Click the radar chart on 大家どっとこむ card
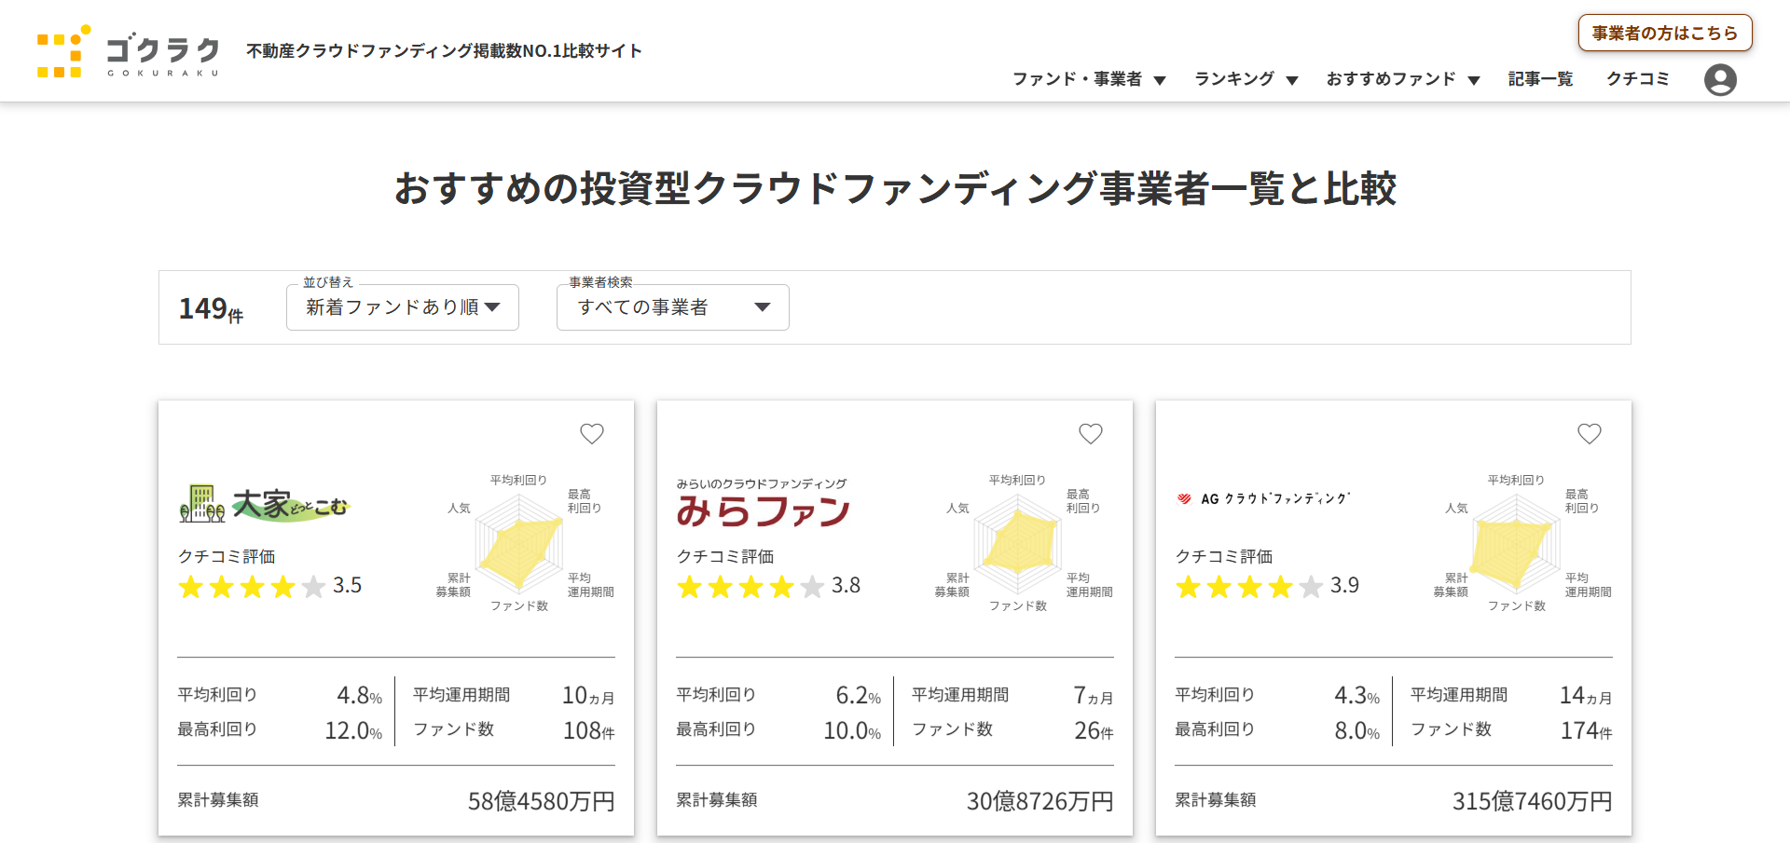Image resolution: width=1790 pixels, height=843 pixels. click(520, 543)
